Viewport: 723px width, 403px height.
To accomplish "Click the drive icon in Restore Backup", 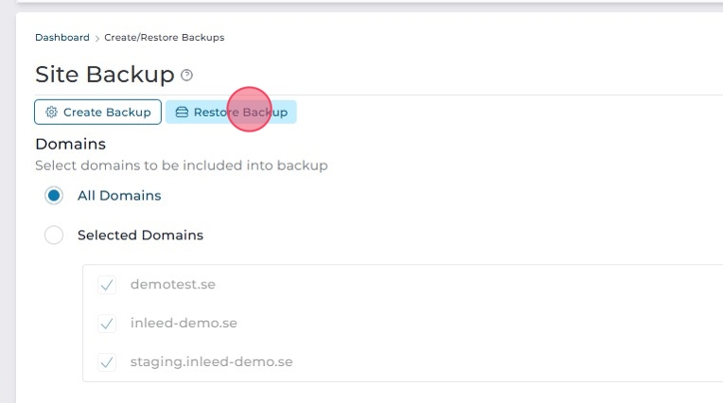I will coord(182,113).
